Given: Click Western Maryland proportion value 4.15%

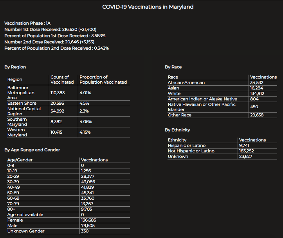Looking at the screenshot, I should [x=85, y=132].
